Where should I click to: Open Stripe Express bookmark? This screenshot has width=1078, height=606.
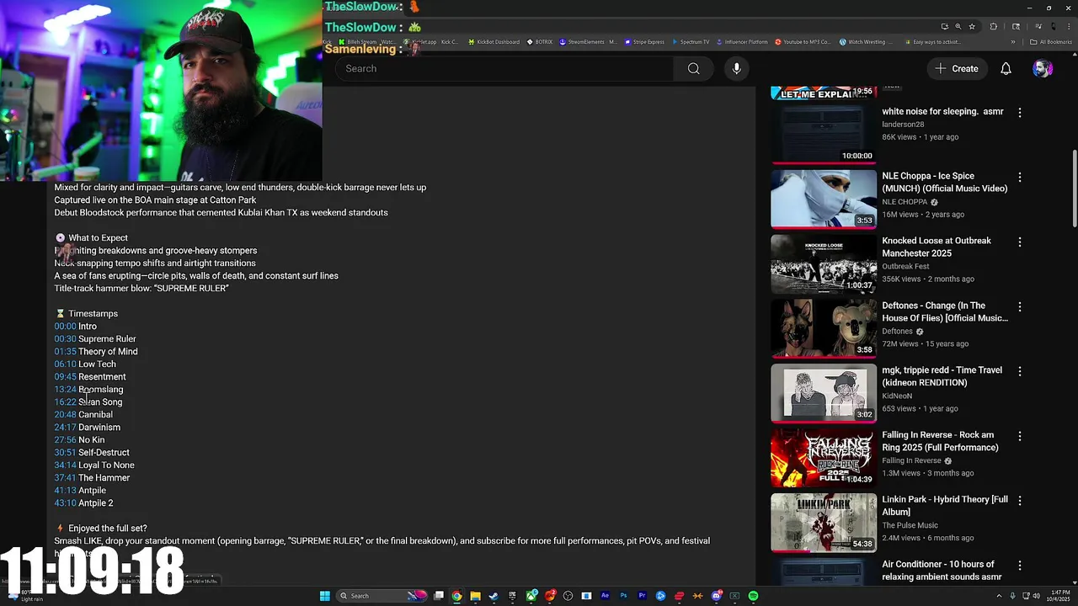pos(643,42)
